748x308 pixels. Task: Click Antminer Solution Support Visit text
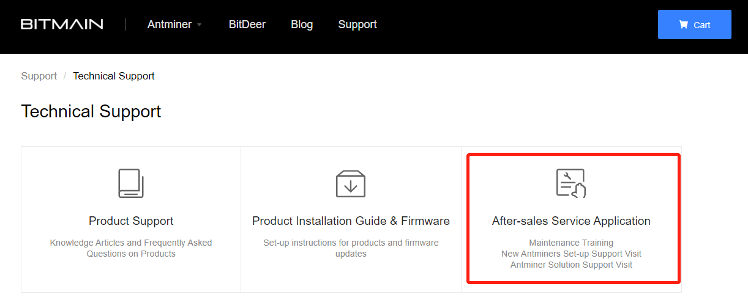click(x=571, y=265)
